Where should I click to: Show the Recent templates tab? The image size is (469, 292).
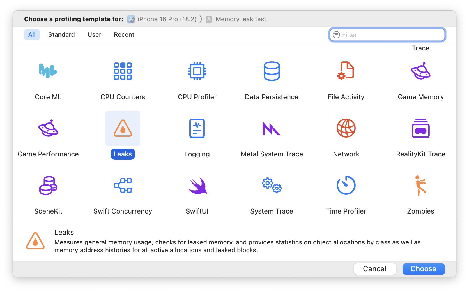(x=124, y=34)
